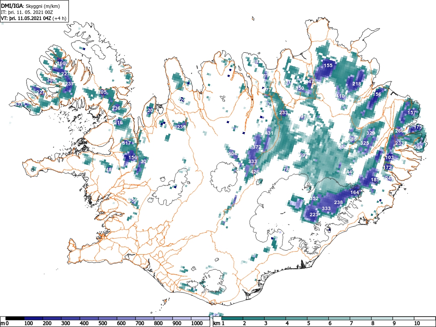
Task: Click the map value '218'
Action: 357,83
